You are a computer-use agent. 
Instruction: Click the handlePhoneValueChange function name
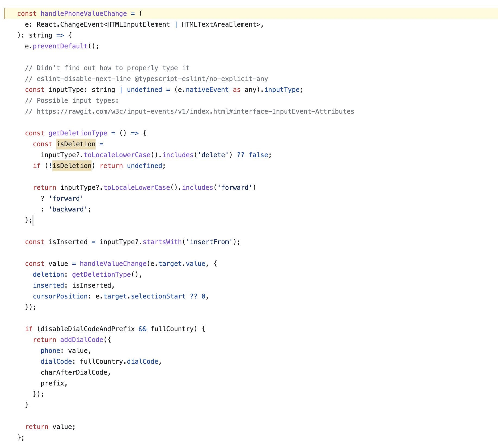(83, 13)
